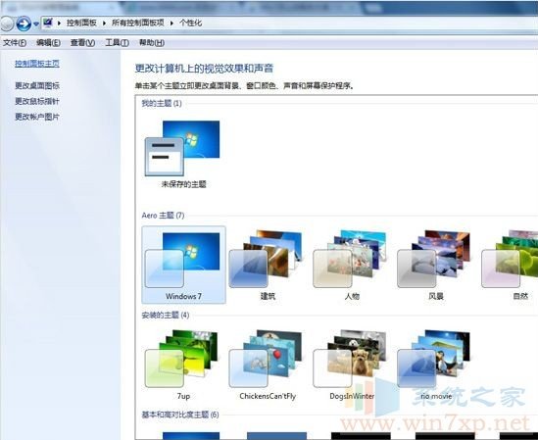This screenshot has height=440, width=538.
Task: Open 更改鼠标指针 link
Action: click(x=37, y=101)
